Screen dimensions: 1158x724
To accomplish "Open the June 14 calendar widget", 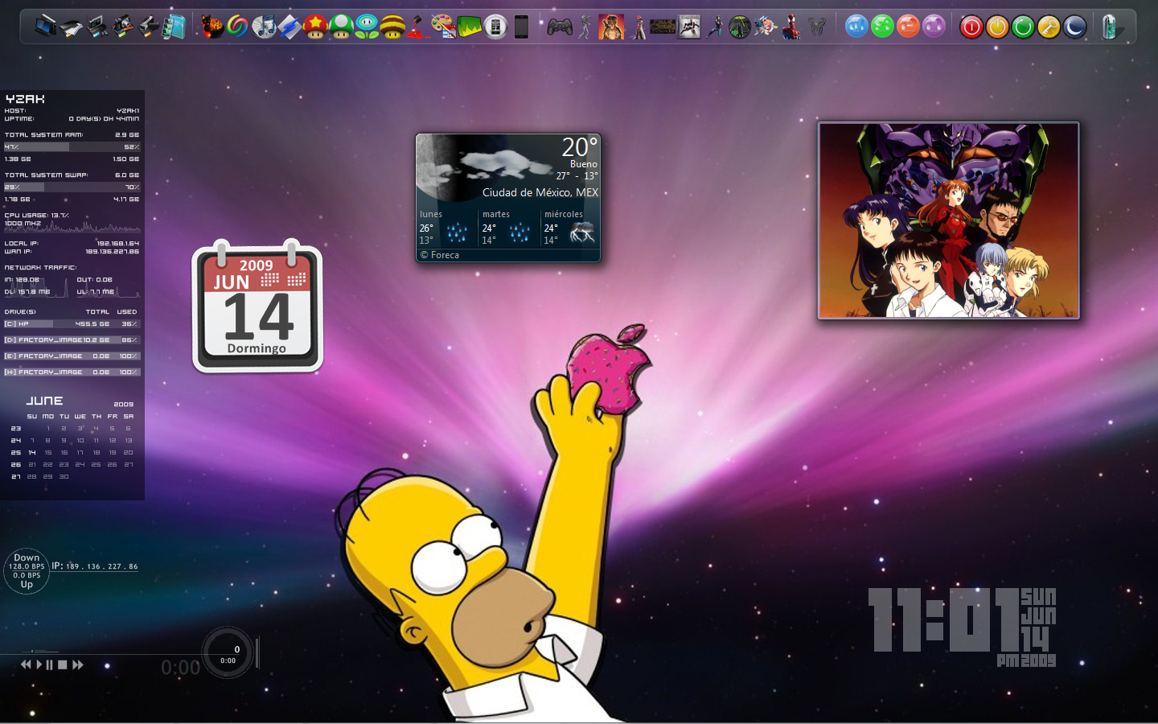I will click(x=257, y=307).
